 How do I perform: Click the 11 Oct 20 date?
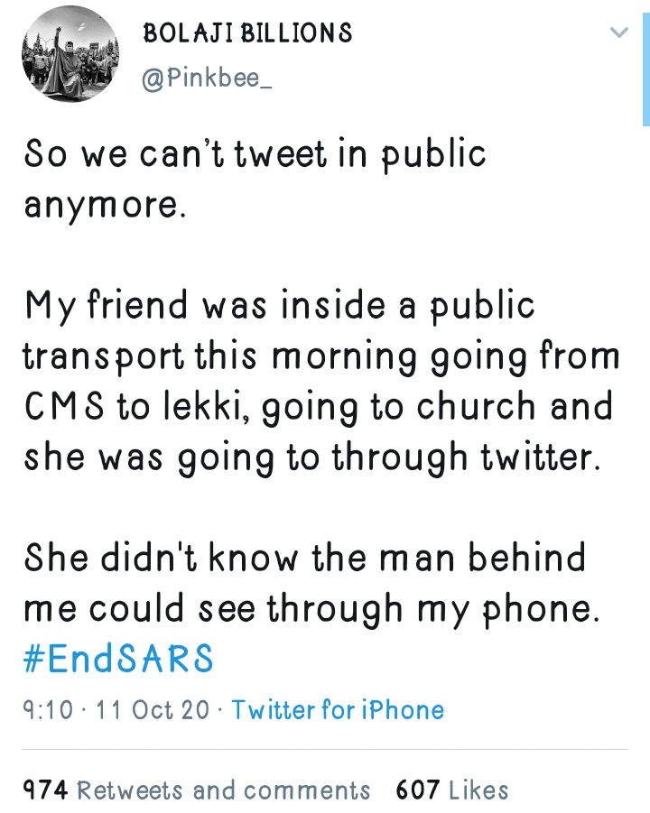[153, 709]
